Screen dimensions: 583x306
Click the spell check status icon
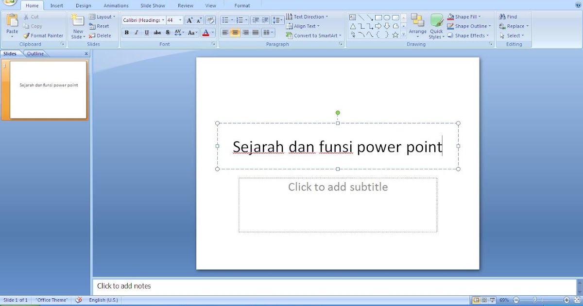click(79, 300)
